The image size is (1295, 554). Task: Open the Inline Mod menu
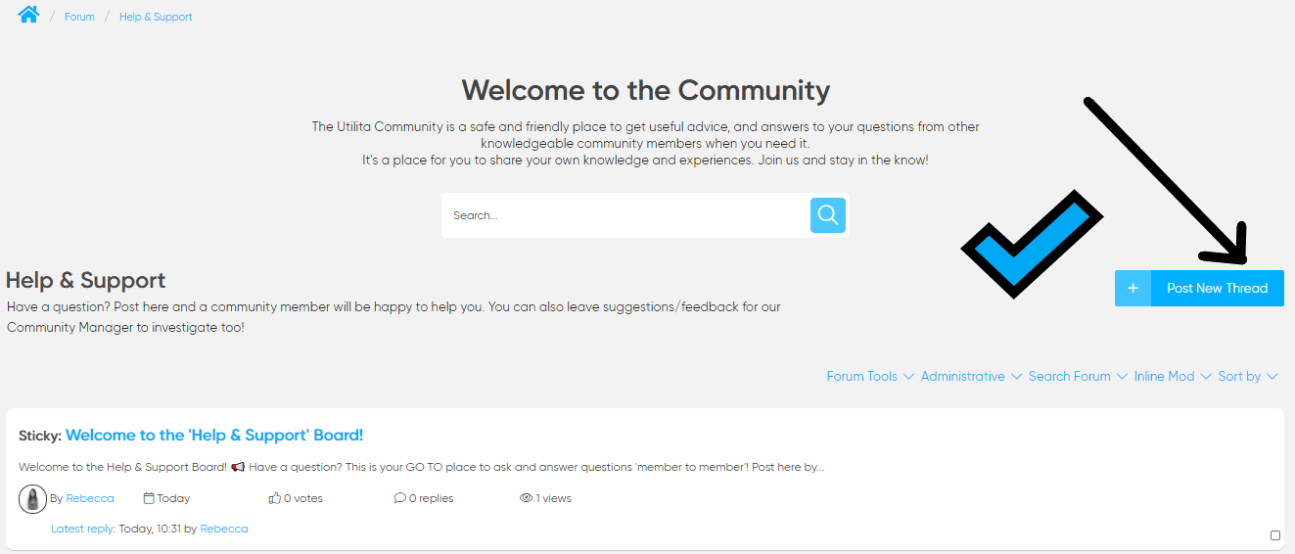(1173, 376)
